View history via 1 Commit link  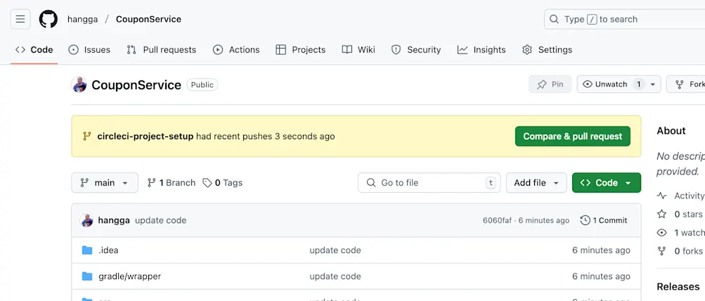point(603,220)
